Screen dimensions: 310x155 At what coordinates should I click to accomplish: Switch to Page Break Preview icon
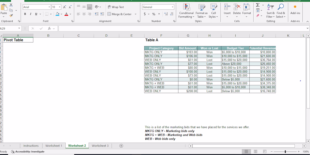(265, 152)
